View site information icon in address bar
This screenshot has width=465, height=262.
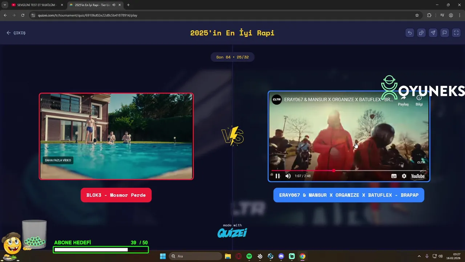[33, 15]
